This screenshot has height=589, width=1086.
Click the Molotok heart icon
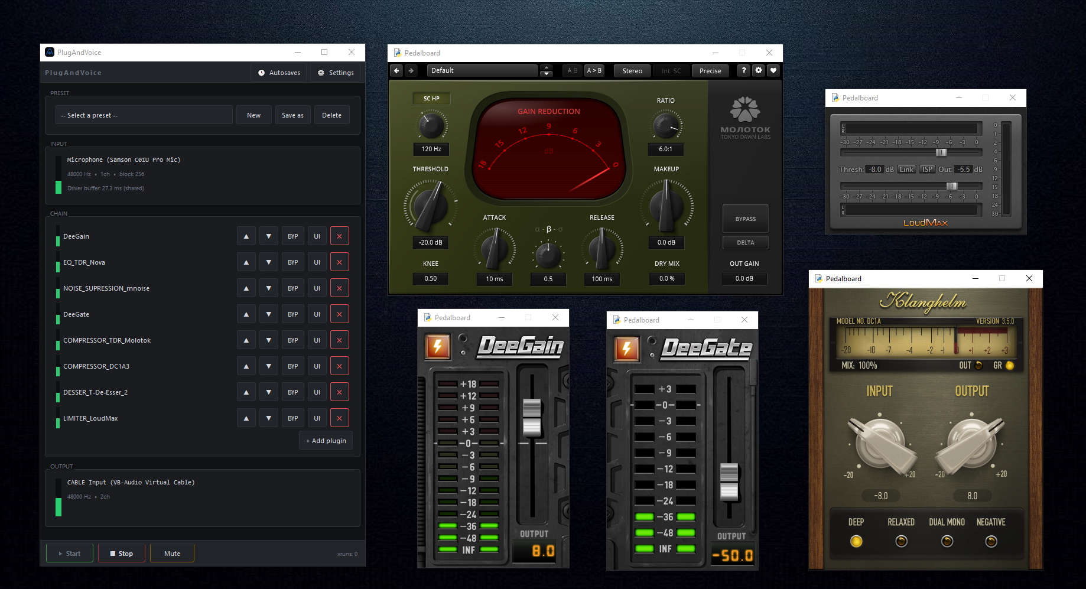(773, 70)
